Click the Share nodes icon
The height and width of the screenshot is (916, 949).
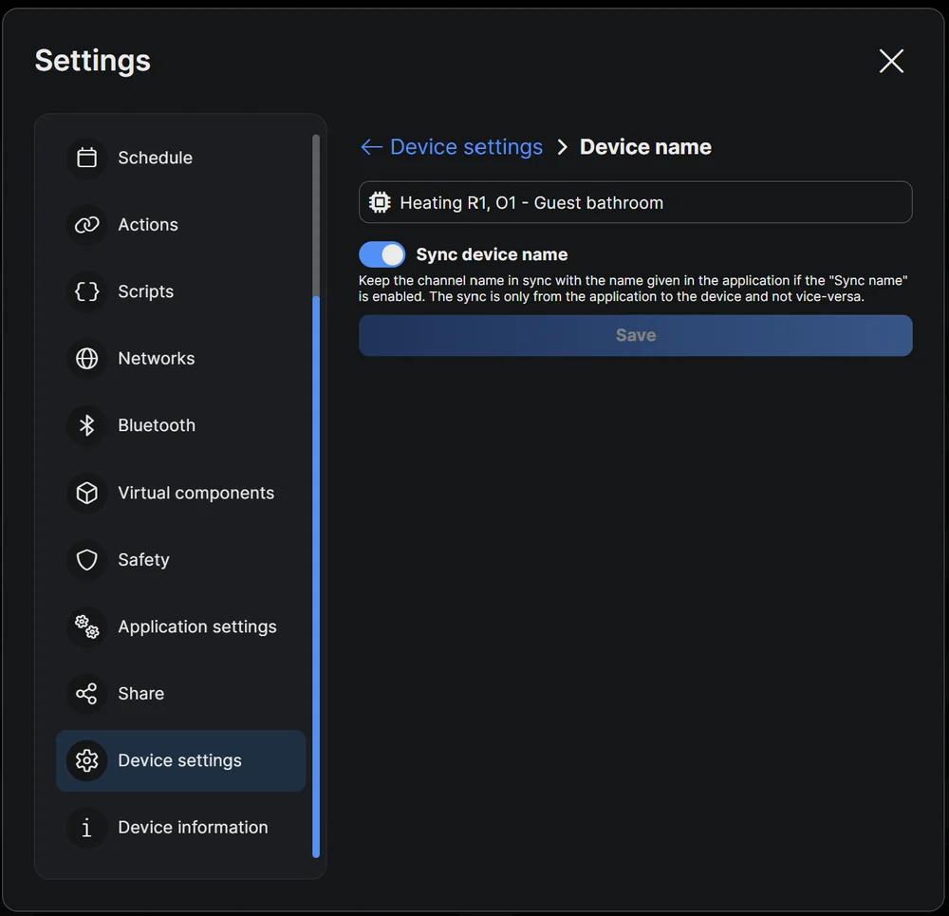coord(86,693)
